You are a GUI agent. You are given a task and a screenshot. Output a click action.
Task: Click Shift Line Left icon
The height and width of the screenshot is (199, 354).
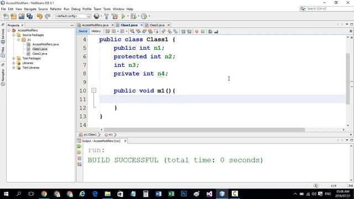click(x=183, y=32)
